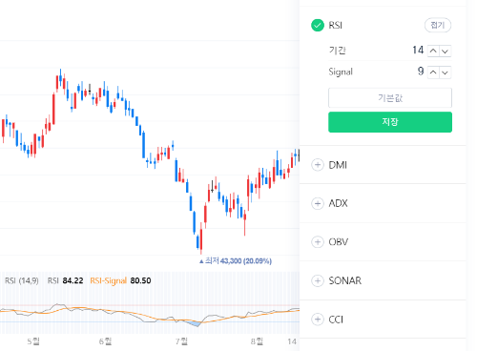477x351 pixels.
Task: Add the ADX indicator plus icon
Action: click(x=318, y=203)
